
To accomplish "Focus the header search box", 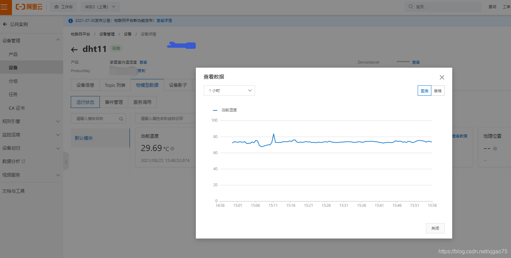I will (443, 7).
